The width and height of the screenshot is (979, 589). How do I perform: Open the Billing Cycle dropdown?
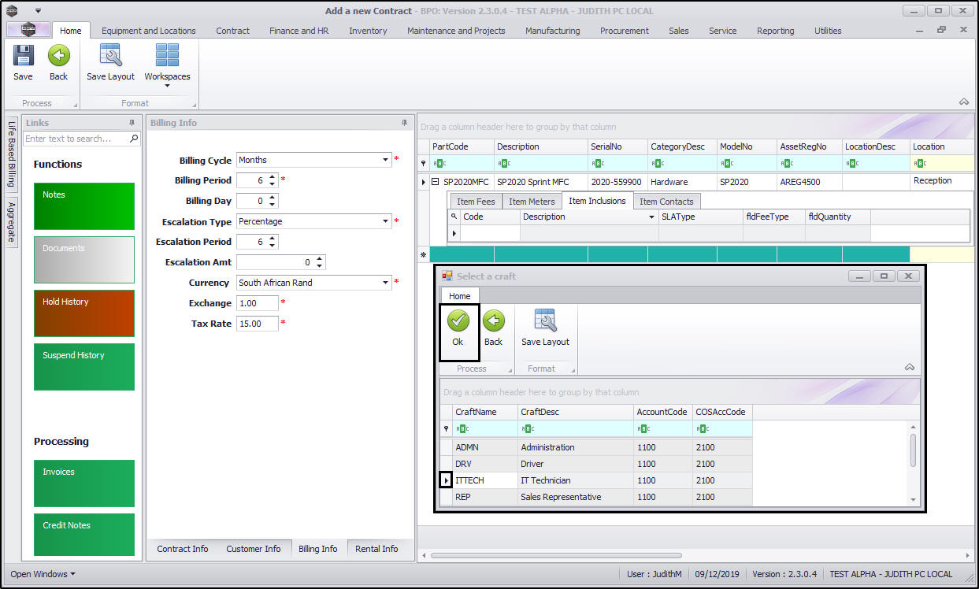point(386,160)
